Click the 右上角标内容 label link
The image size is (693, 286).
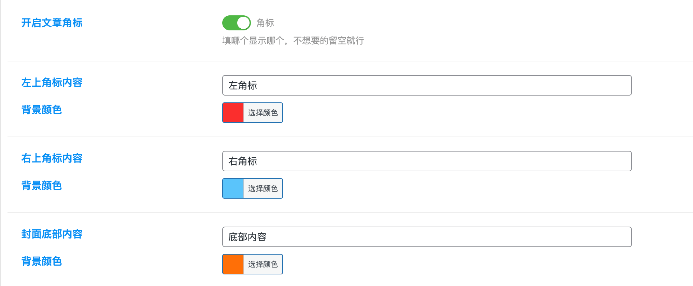pos(52,159)
